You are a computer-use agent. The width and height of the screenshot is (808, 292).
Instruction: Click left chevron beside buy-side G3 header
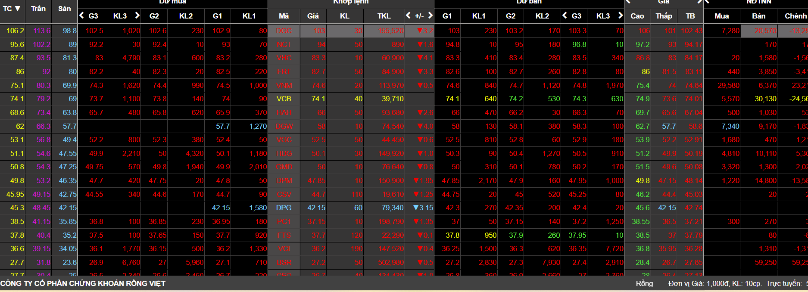(81, 16)
